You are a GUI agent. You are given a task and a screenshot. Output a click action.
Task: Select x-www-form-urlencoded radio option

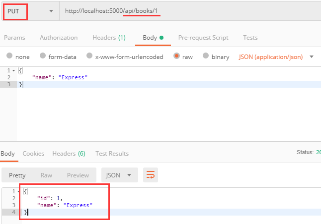coord(89,56)
